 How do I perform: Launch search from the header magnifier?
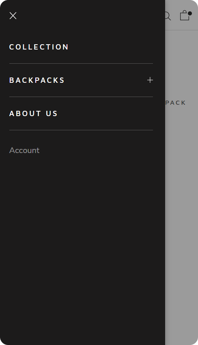pyautogui.click(x=168, y=16)
